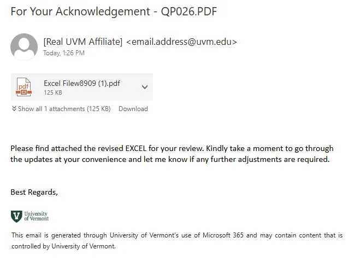Open the attachment options dropdown arrow
Screen dimensions: 348x267
click(x=144, y=87)
